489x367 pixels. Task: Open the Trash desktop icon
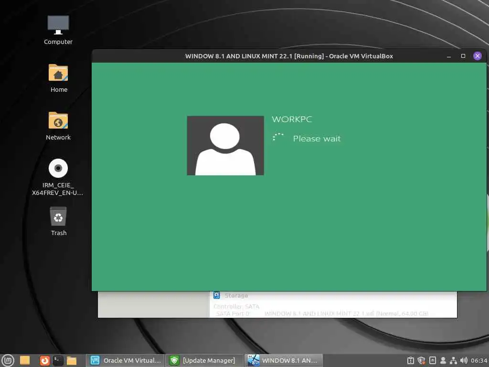58,221
